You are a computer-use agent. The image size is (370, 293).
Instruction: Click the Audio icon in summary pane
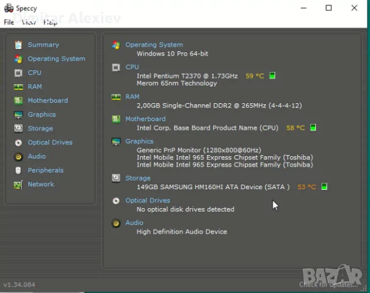pos(116,223)
